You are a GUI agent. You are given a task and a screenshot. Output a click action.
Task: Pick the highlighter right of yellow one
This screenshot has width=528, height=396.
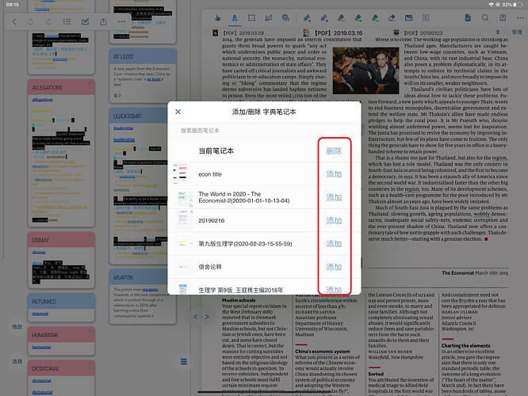358,18
